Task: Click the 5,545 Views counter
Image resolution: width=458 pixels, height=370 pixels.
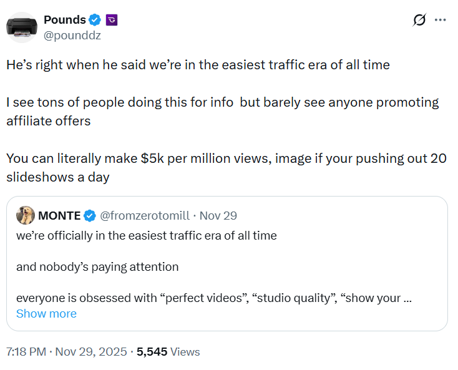Action: (x=168, y=352)
